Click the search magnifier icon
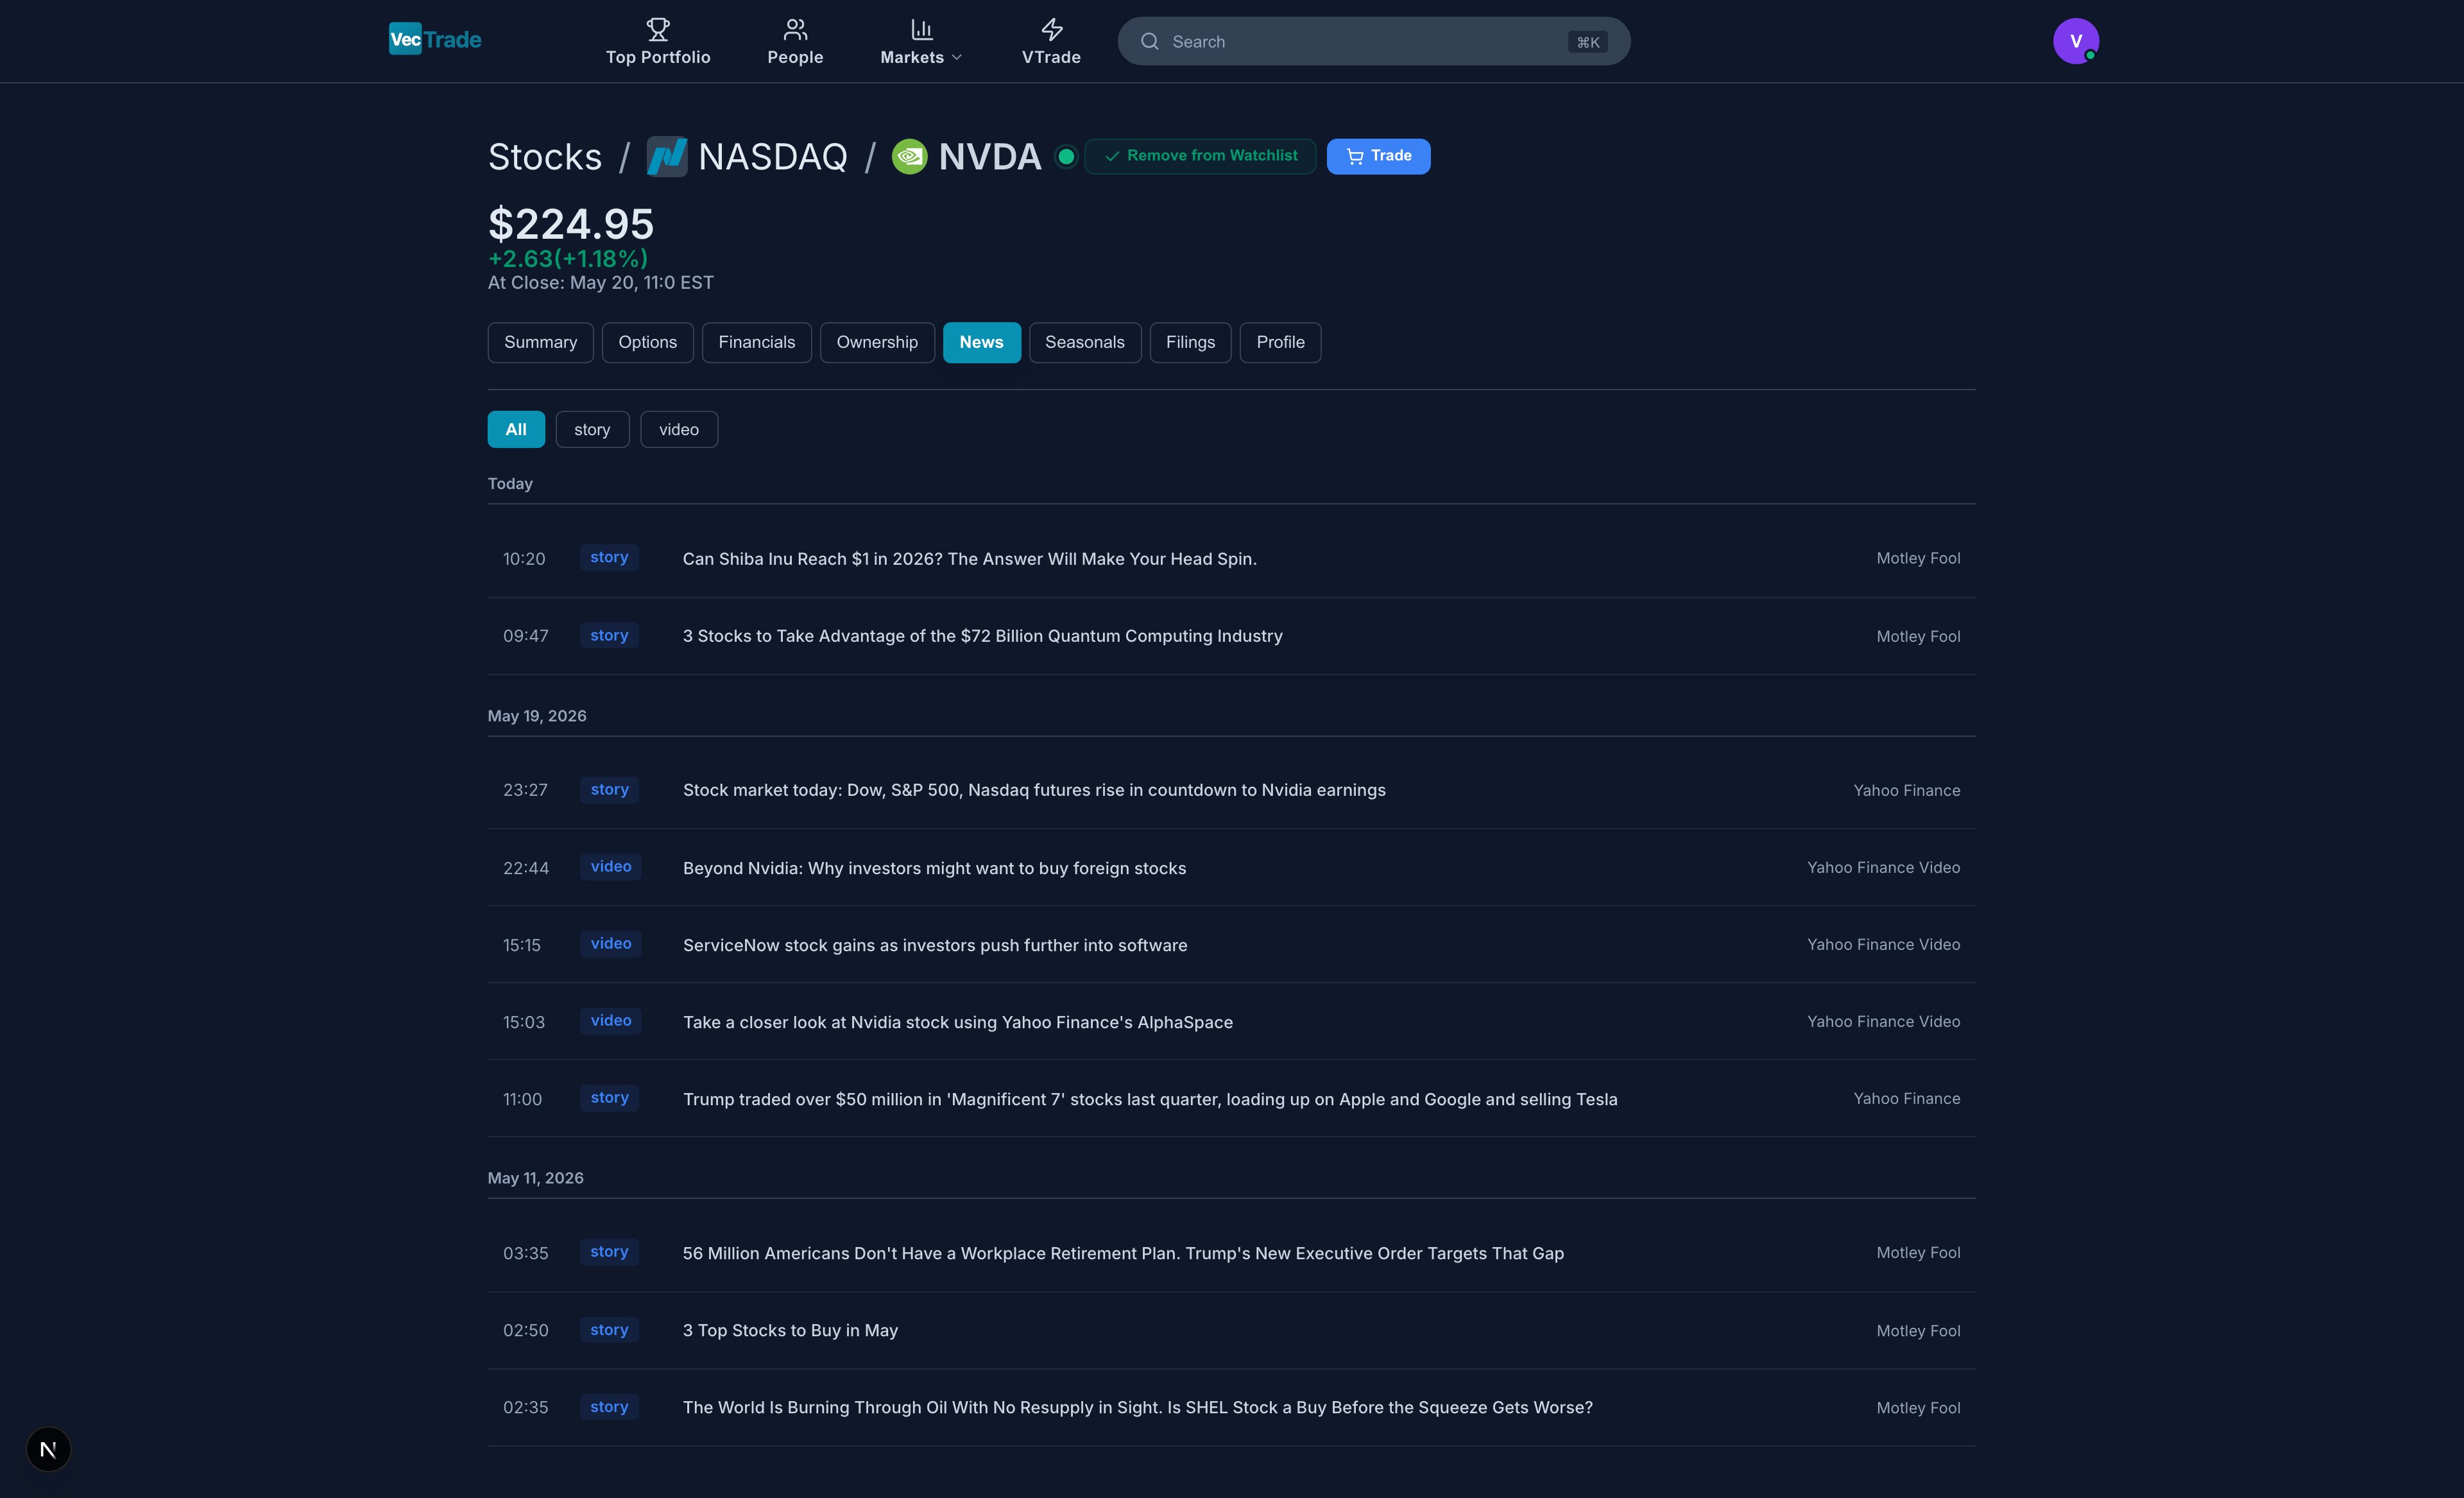The width and height of the screenshot is (2464, 1498). click(1149, 42)
